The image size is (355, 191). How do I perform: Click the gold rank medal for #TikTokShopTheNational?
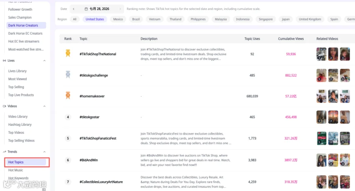68,53
